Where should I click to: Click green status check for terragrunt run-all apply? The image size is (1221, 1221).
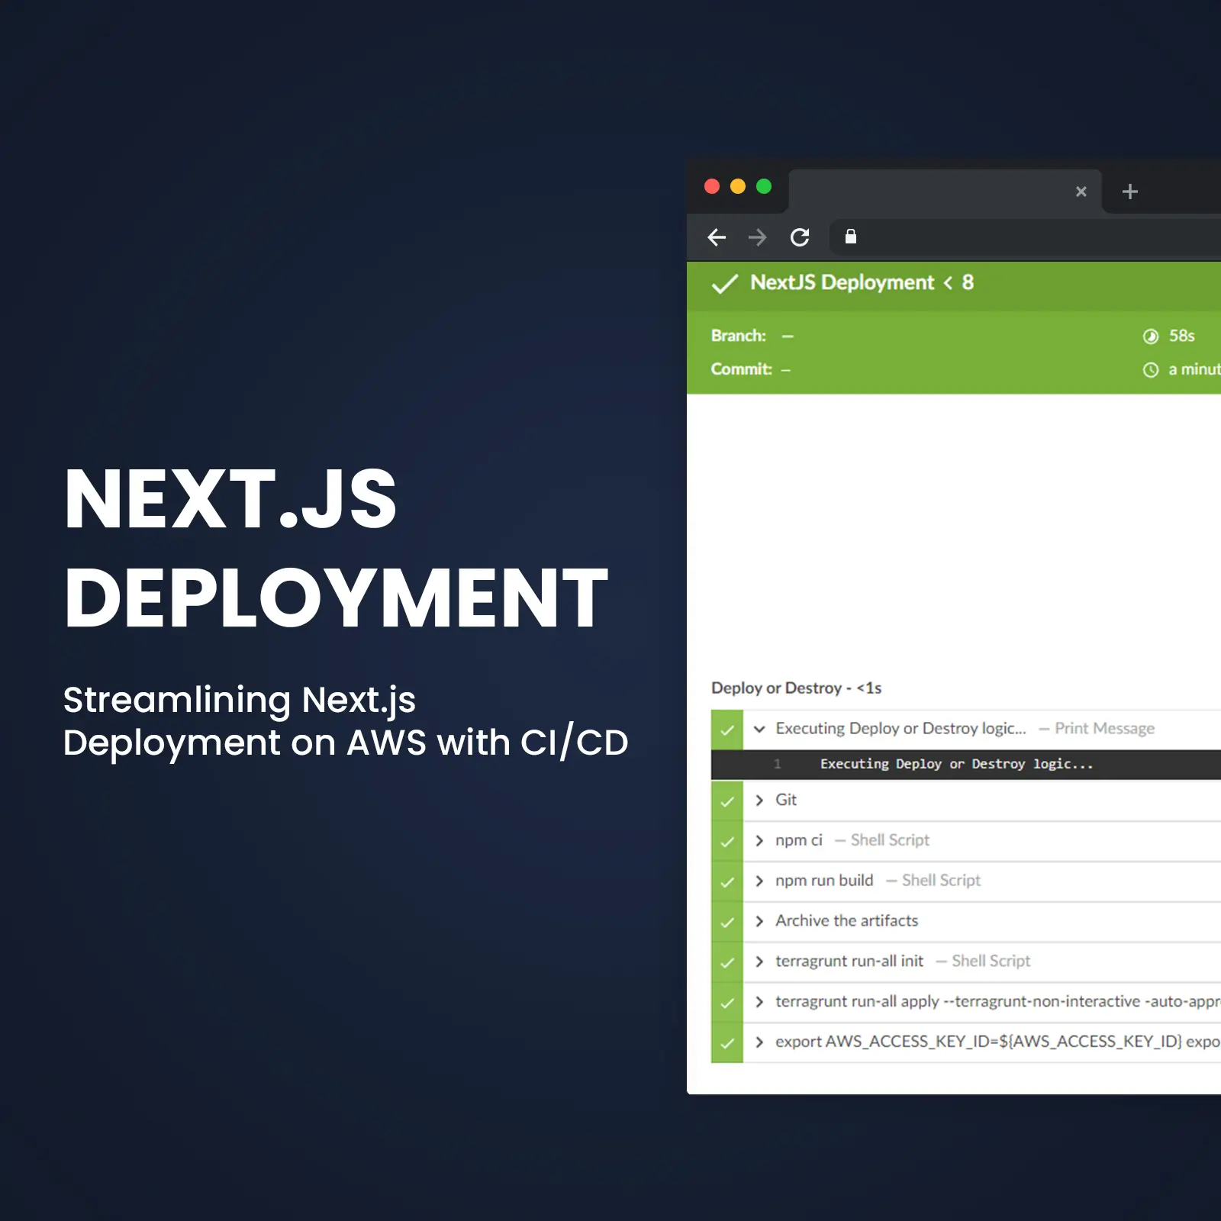click(727, 1003)
